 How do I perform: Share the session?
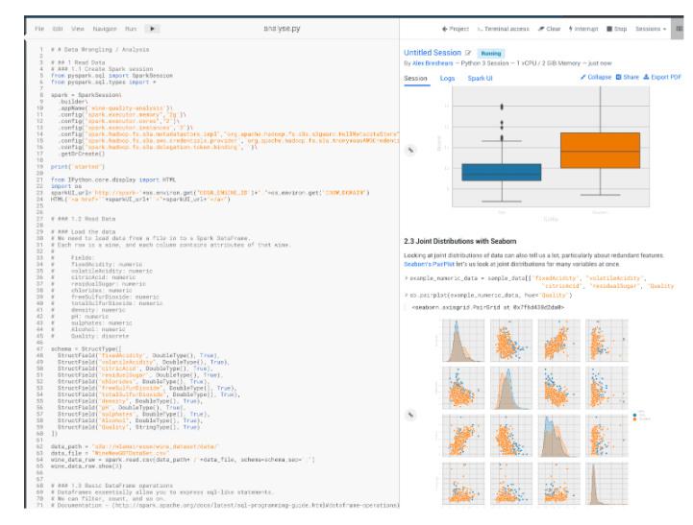[x=628, y=77]
